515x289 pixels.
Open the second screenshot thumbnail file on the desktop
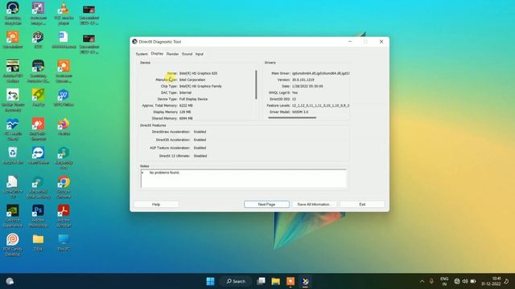(x=89, y=44)
